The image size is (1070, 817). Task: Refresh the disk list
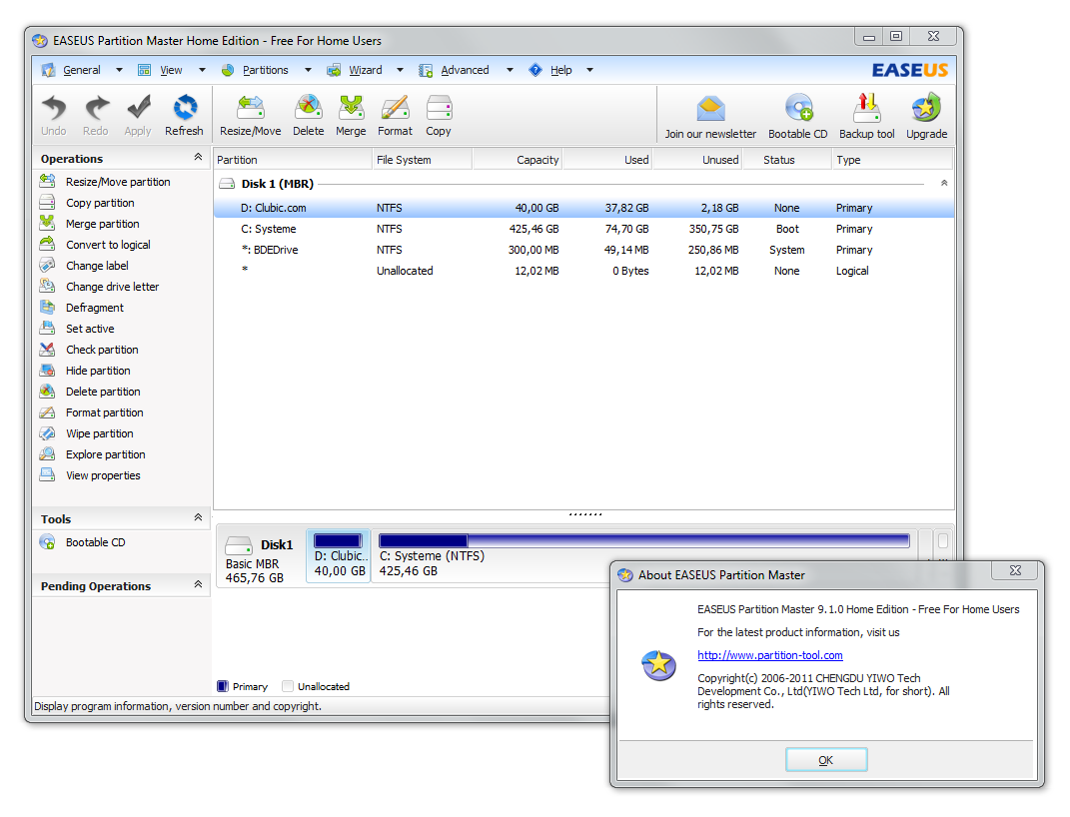pos(184,115)
